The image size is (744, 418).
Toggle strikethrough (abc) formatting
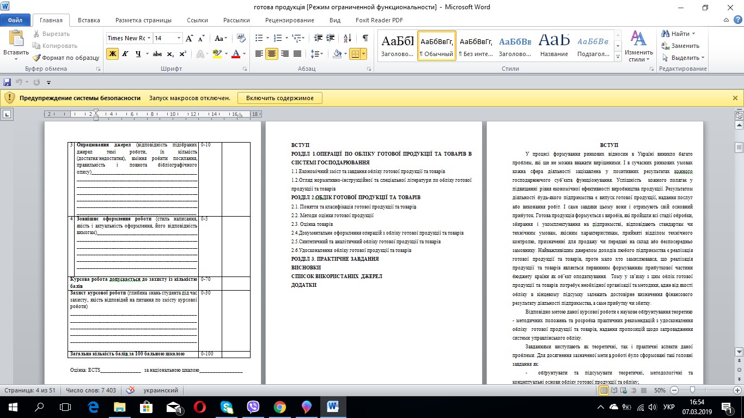coord(157,54)
